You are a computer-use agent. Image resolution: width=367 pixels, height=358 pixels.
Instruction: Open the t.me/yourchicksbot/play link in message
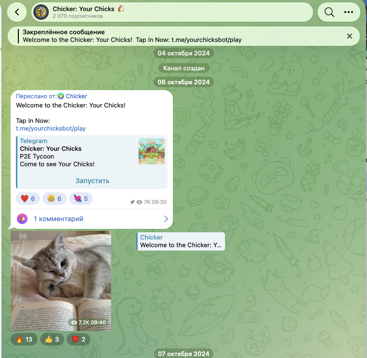(51, 129)
